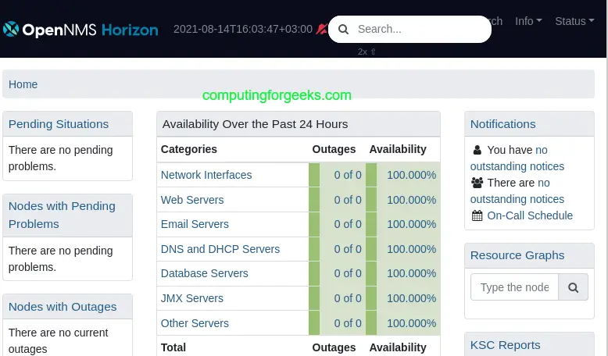Open the KSC Reports heading link
The image size is (608, 356).
(506, 345)
